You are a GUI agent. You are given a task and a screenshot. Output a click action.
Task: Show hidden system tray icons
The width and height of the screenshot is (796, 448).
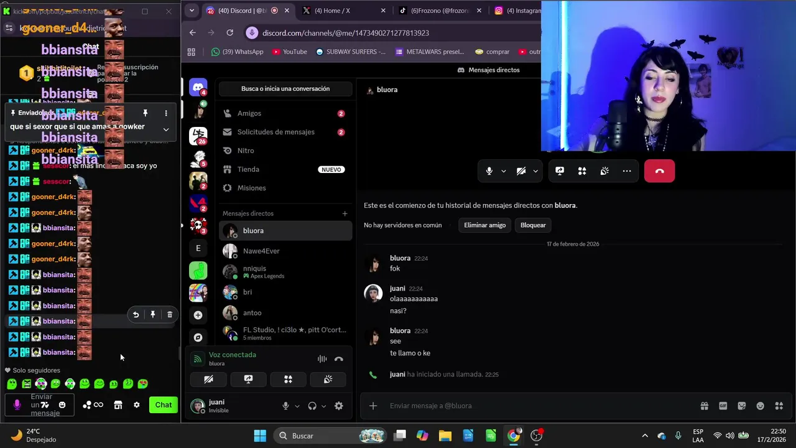(645, 436)
